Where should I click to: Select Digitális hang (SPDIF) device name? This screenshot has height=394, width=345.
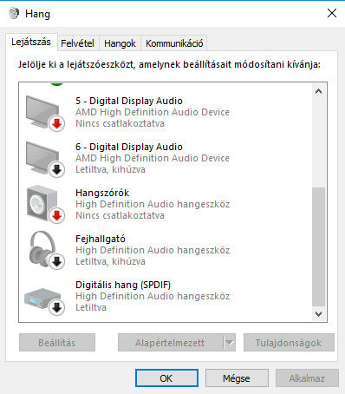123,285
